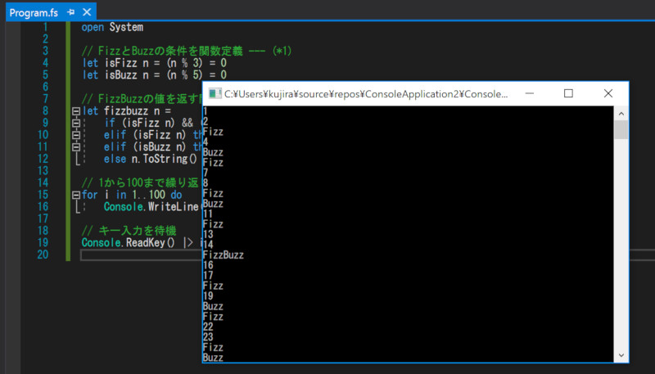Collapse the for loop at line 15
Image resolution: width=655 pixels, height=374 pixels.
[75, 195]
